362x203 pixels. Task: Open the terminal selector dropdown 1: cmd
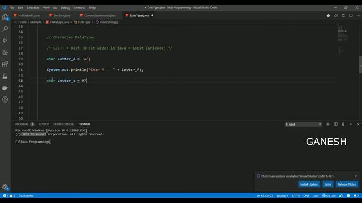coord(303,124)
